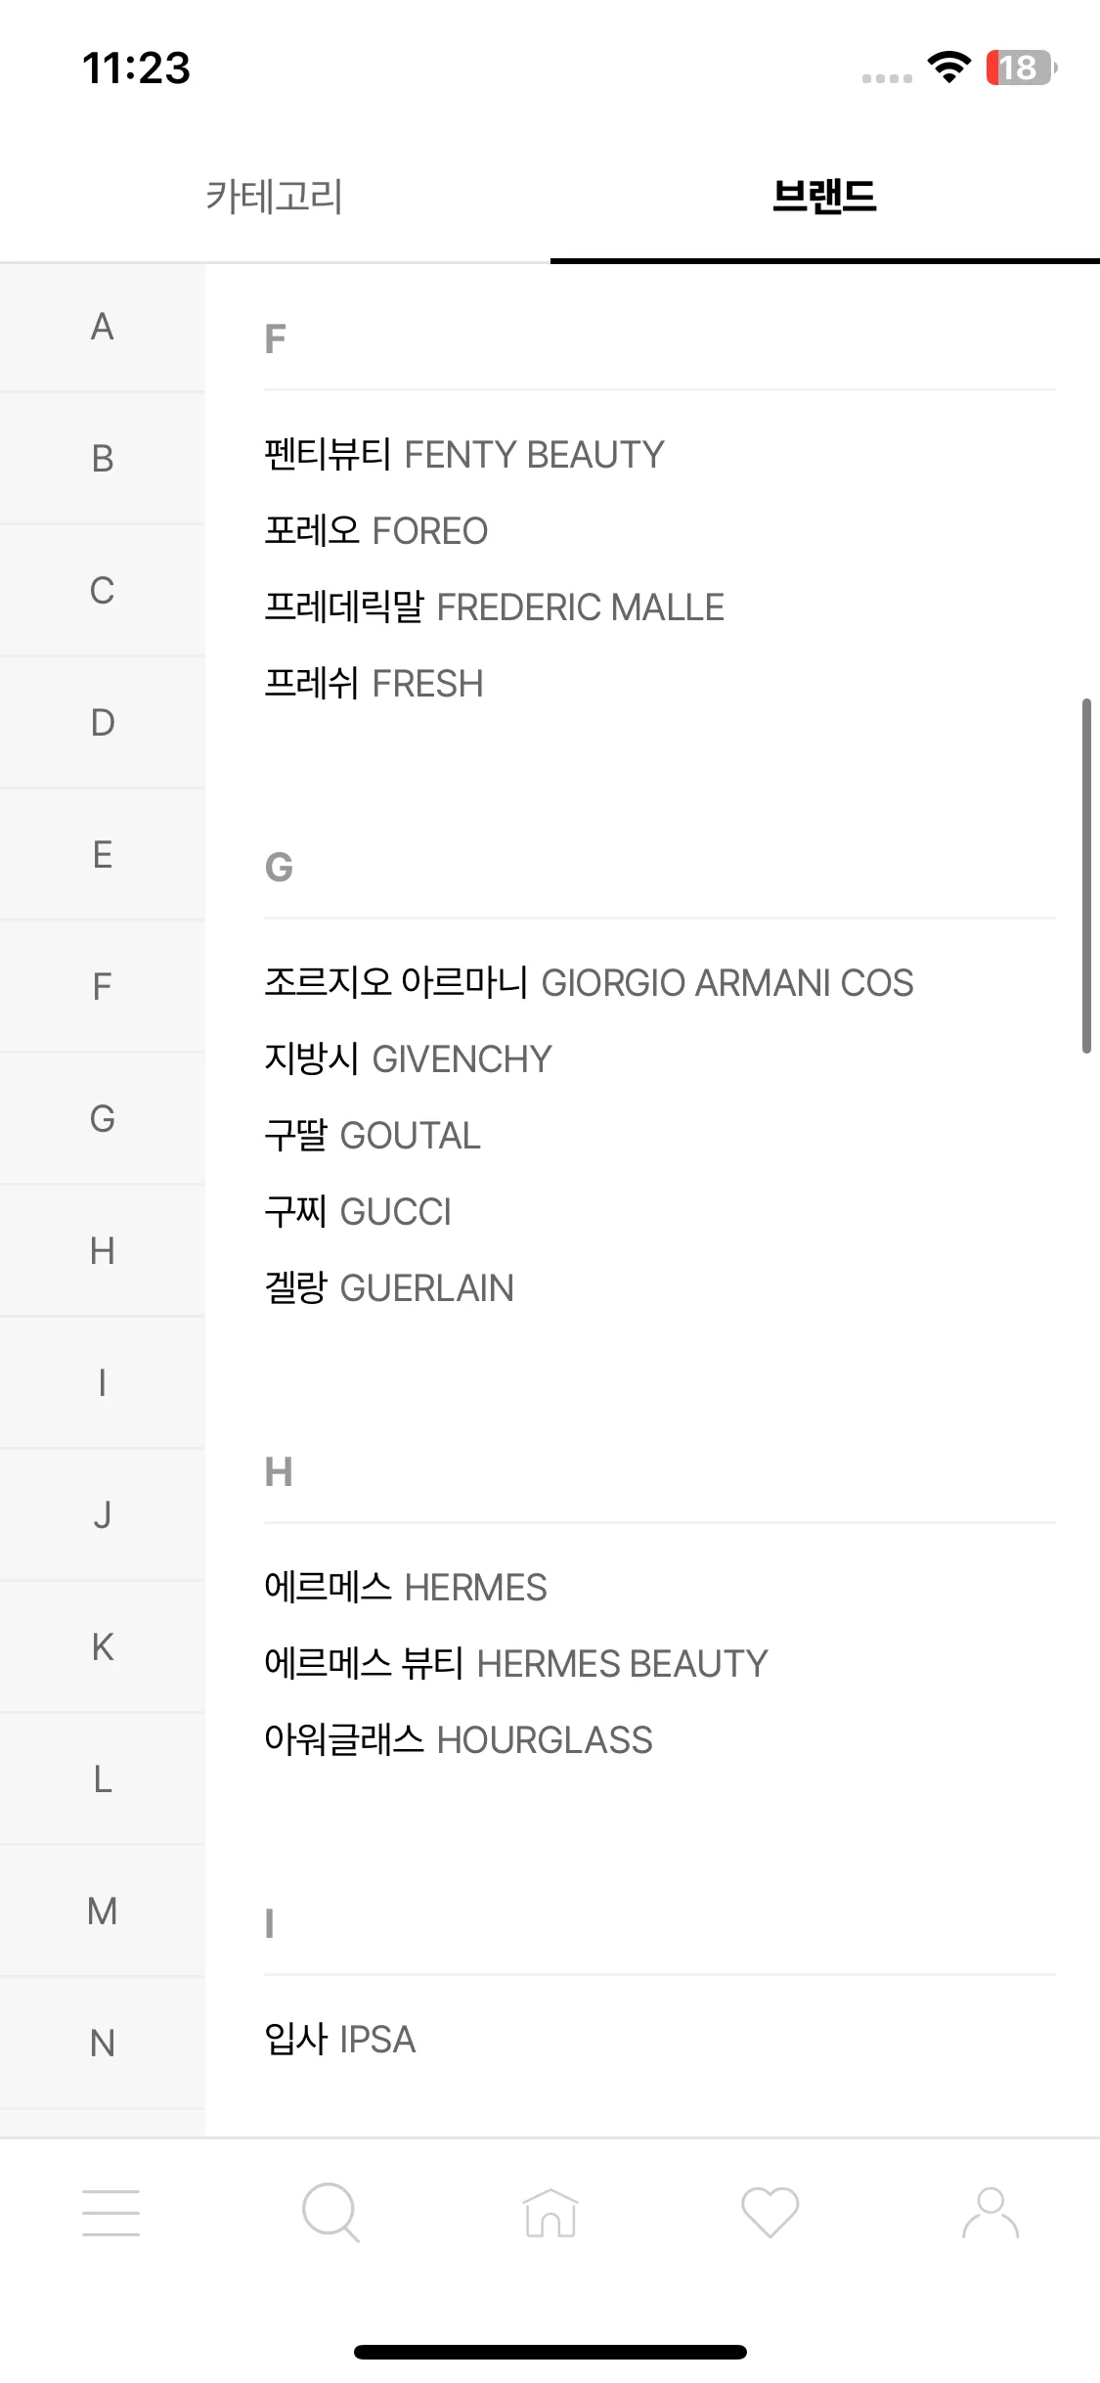This screenshot has width=1100, height=2383.
Task: Click the vertical scrollbar handle
Action: [x=1086, y=876]
